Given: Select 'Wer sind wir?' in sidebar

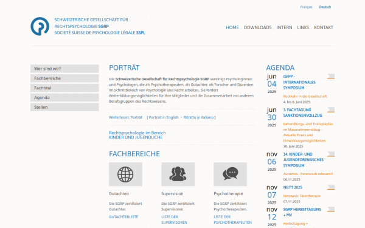Looking at the screenshot, I should click(x=64, y=69).
